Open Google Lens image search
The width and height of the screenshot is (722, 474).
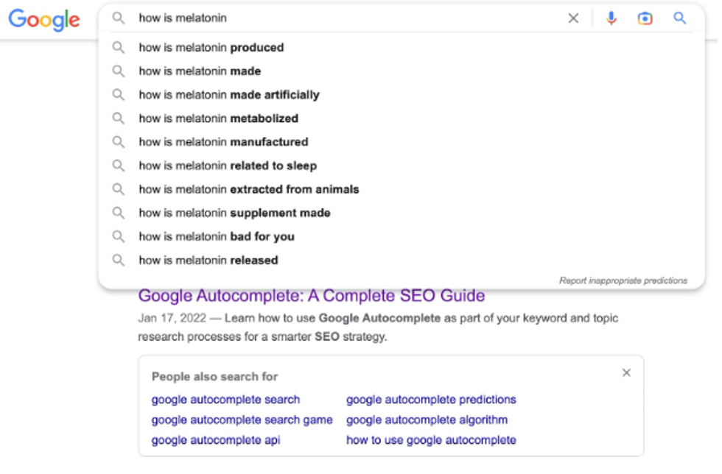tap(645, 18)
